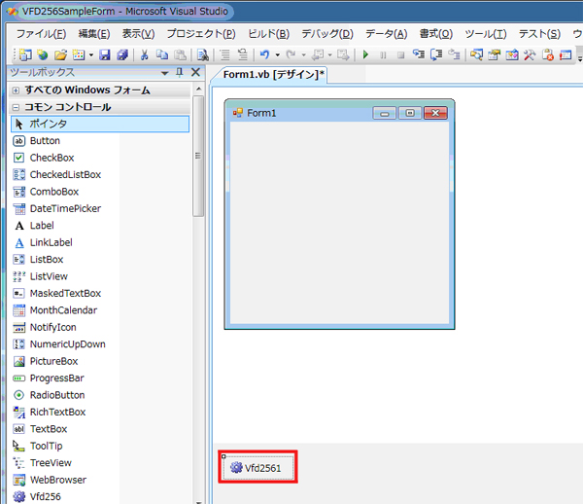This screenshot has height=504, width=583.
Task: Open the Error List toolbar icon
Action: (x=548, y=55)
